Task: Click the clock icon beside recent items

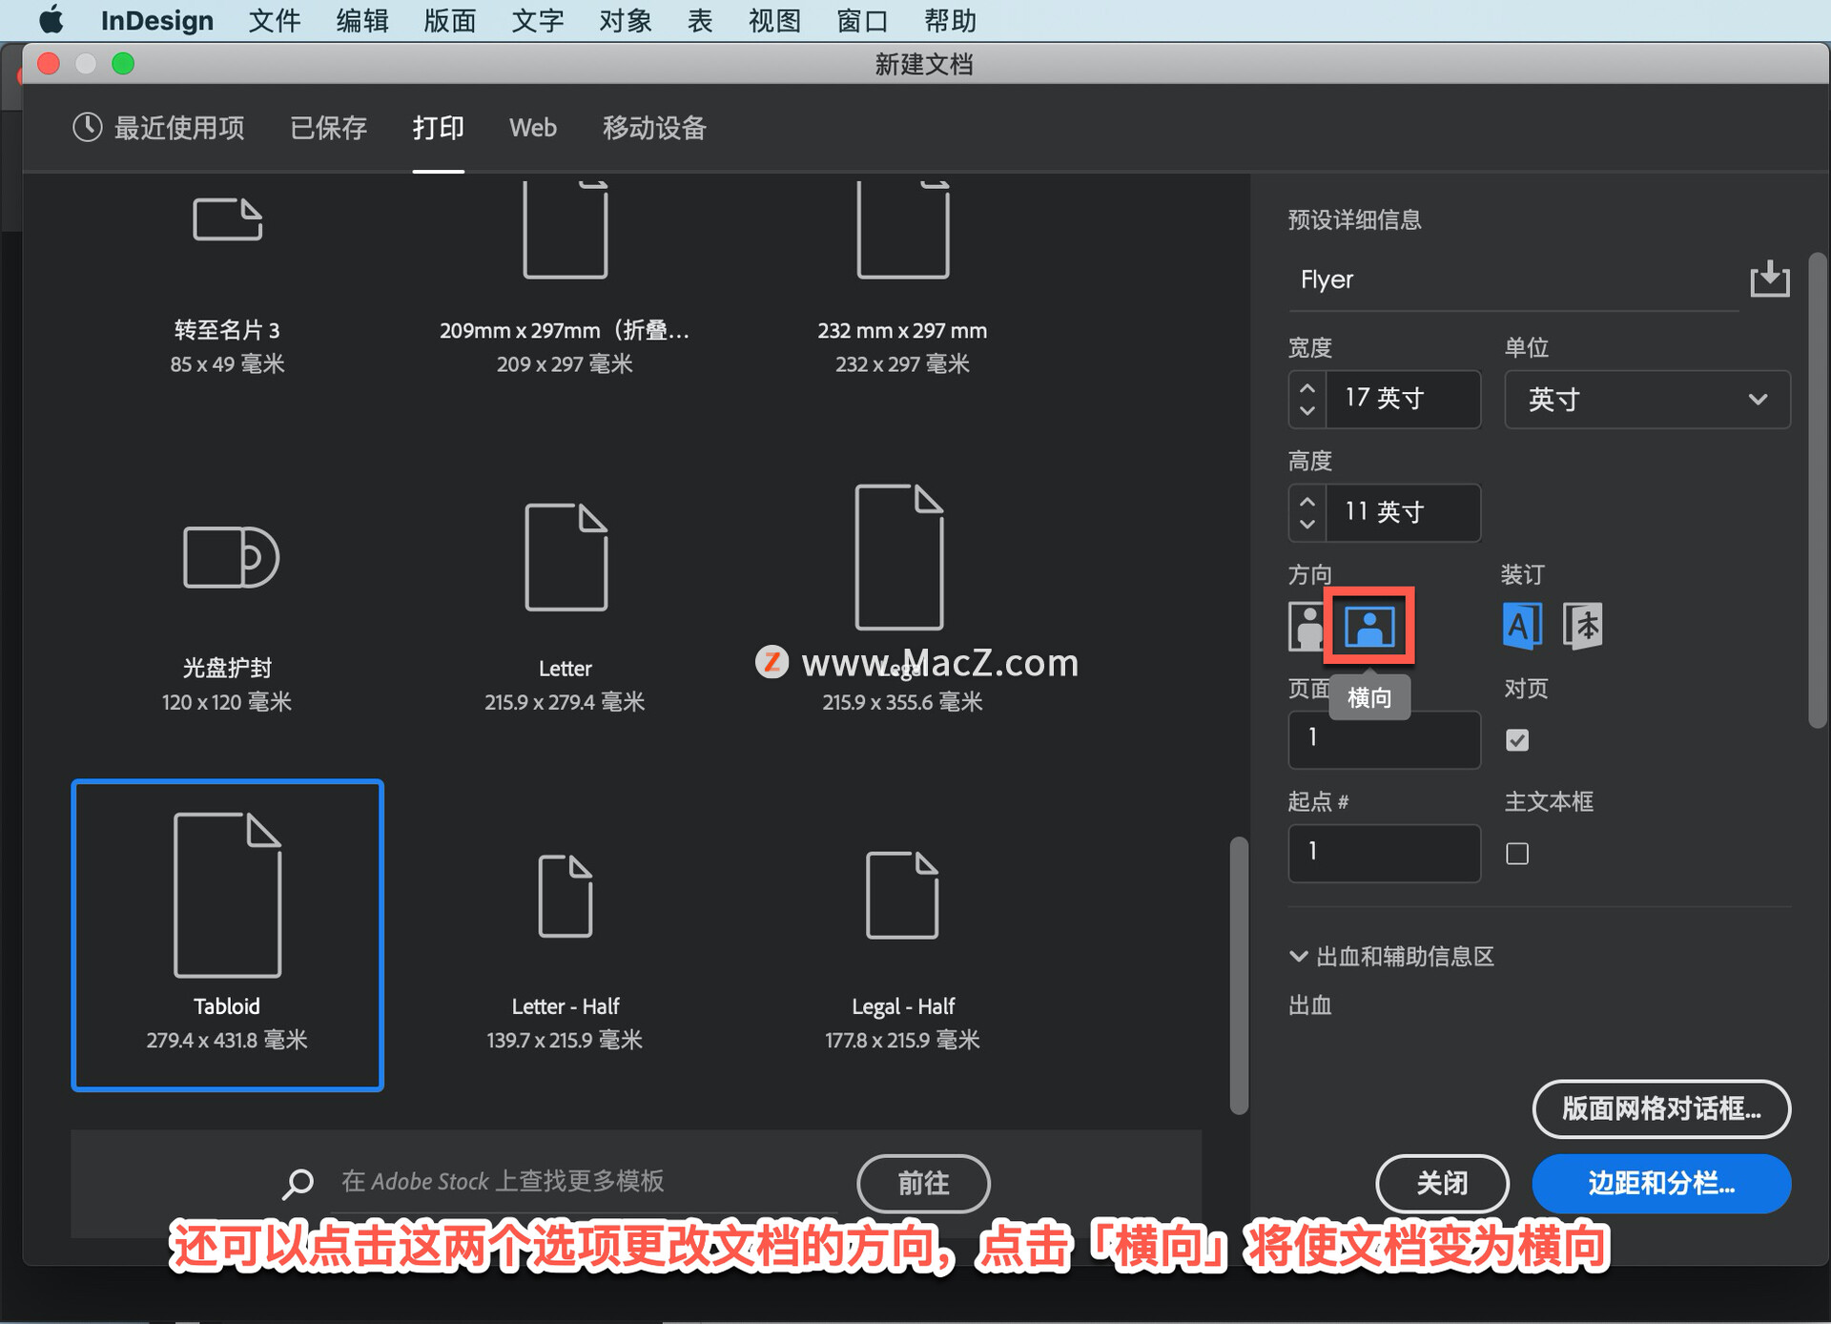Action: (x=88, y=128)
